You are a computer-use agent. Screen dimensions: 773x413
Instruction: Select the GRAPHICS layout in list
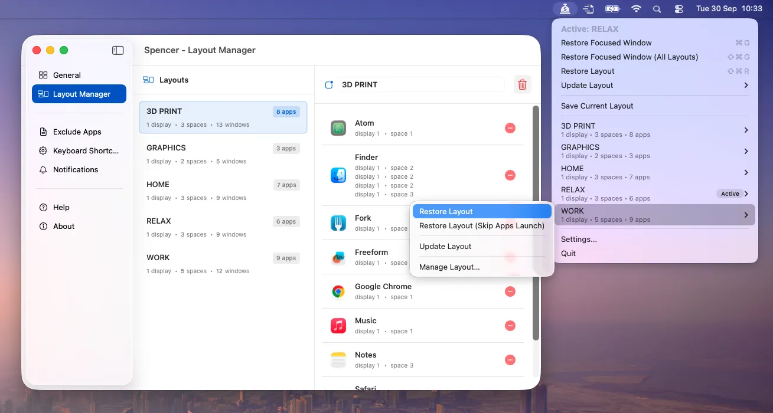coord(223,153)
